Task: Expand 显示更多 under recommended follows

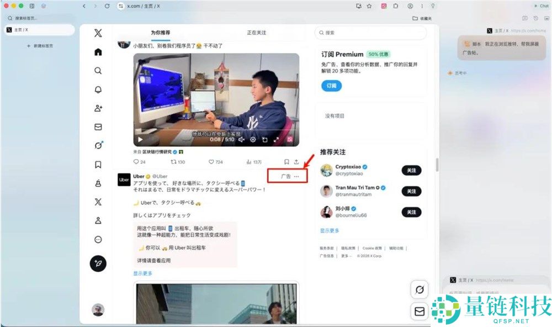Action: pyautogui.click(x=329, y=230)
